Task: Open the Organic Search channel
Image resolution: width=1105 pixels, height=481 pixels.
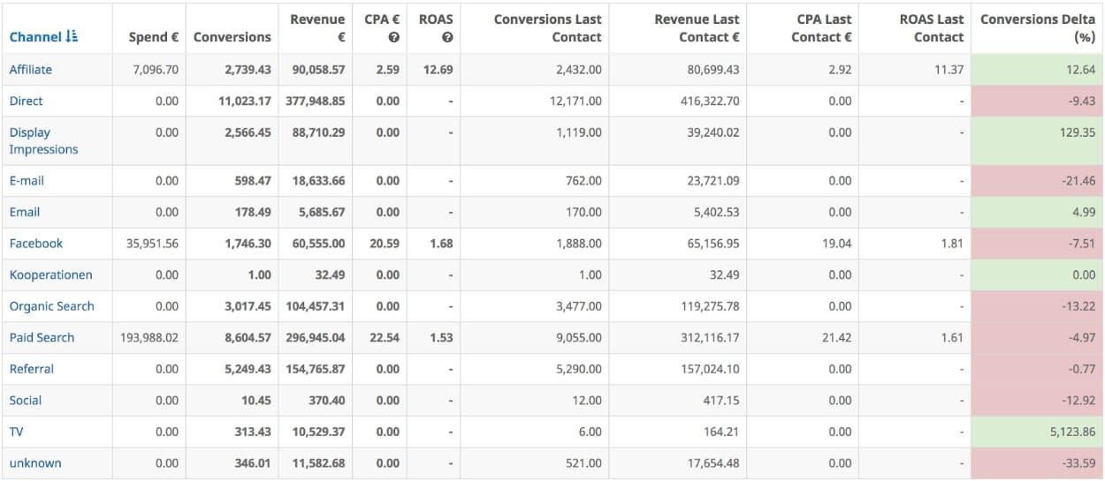Action: 51,306
